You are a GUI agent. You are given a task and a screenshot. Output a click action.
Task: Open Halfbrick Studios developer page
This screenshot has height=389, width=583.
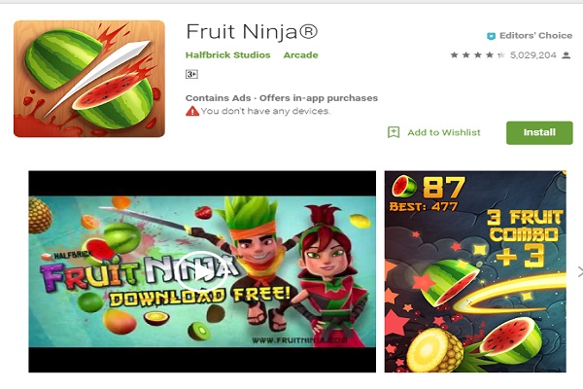[x=228, y=55]
